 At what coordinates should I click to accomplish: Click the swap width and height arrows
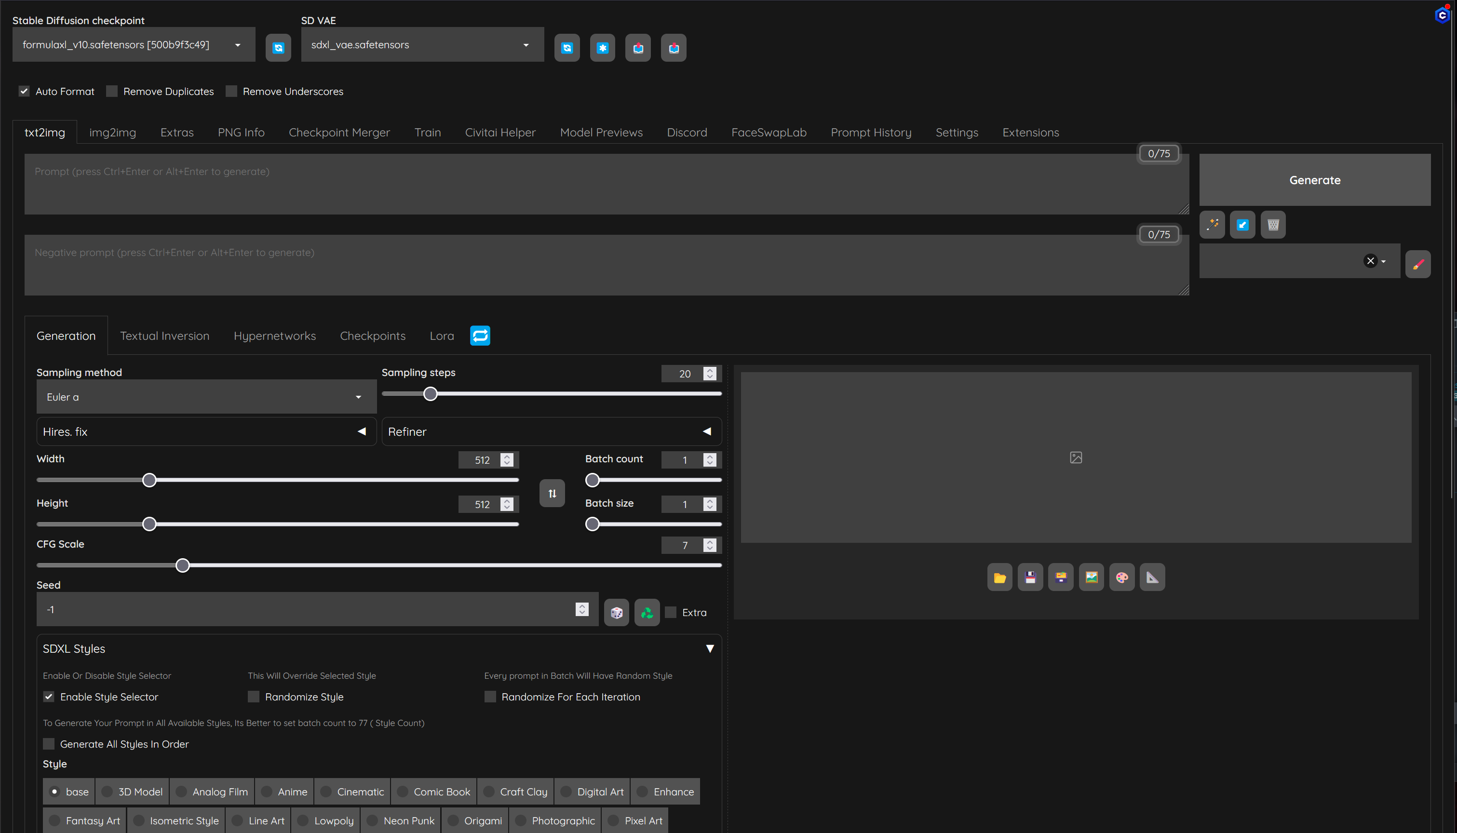coord(552,493)
